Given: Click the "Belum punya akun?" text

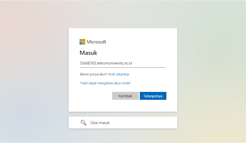Looking at the screenshot, I should point(94,74).
